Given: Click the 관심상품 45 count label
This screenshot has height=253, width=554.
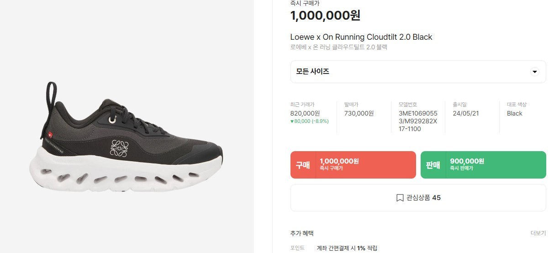Looking at the screenshot, I should click(423, 198).
